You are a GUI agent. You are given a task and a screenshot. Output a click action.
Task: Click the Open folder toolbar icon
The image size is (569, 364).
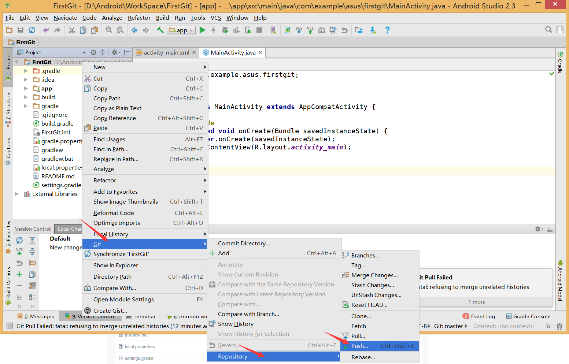(x=9, y=30)
